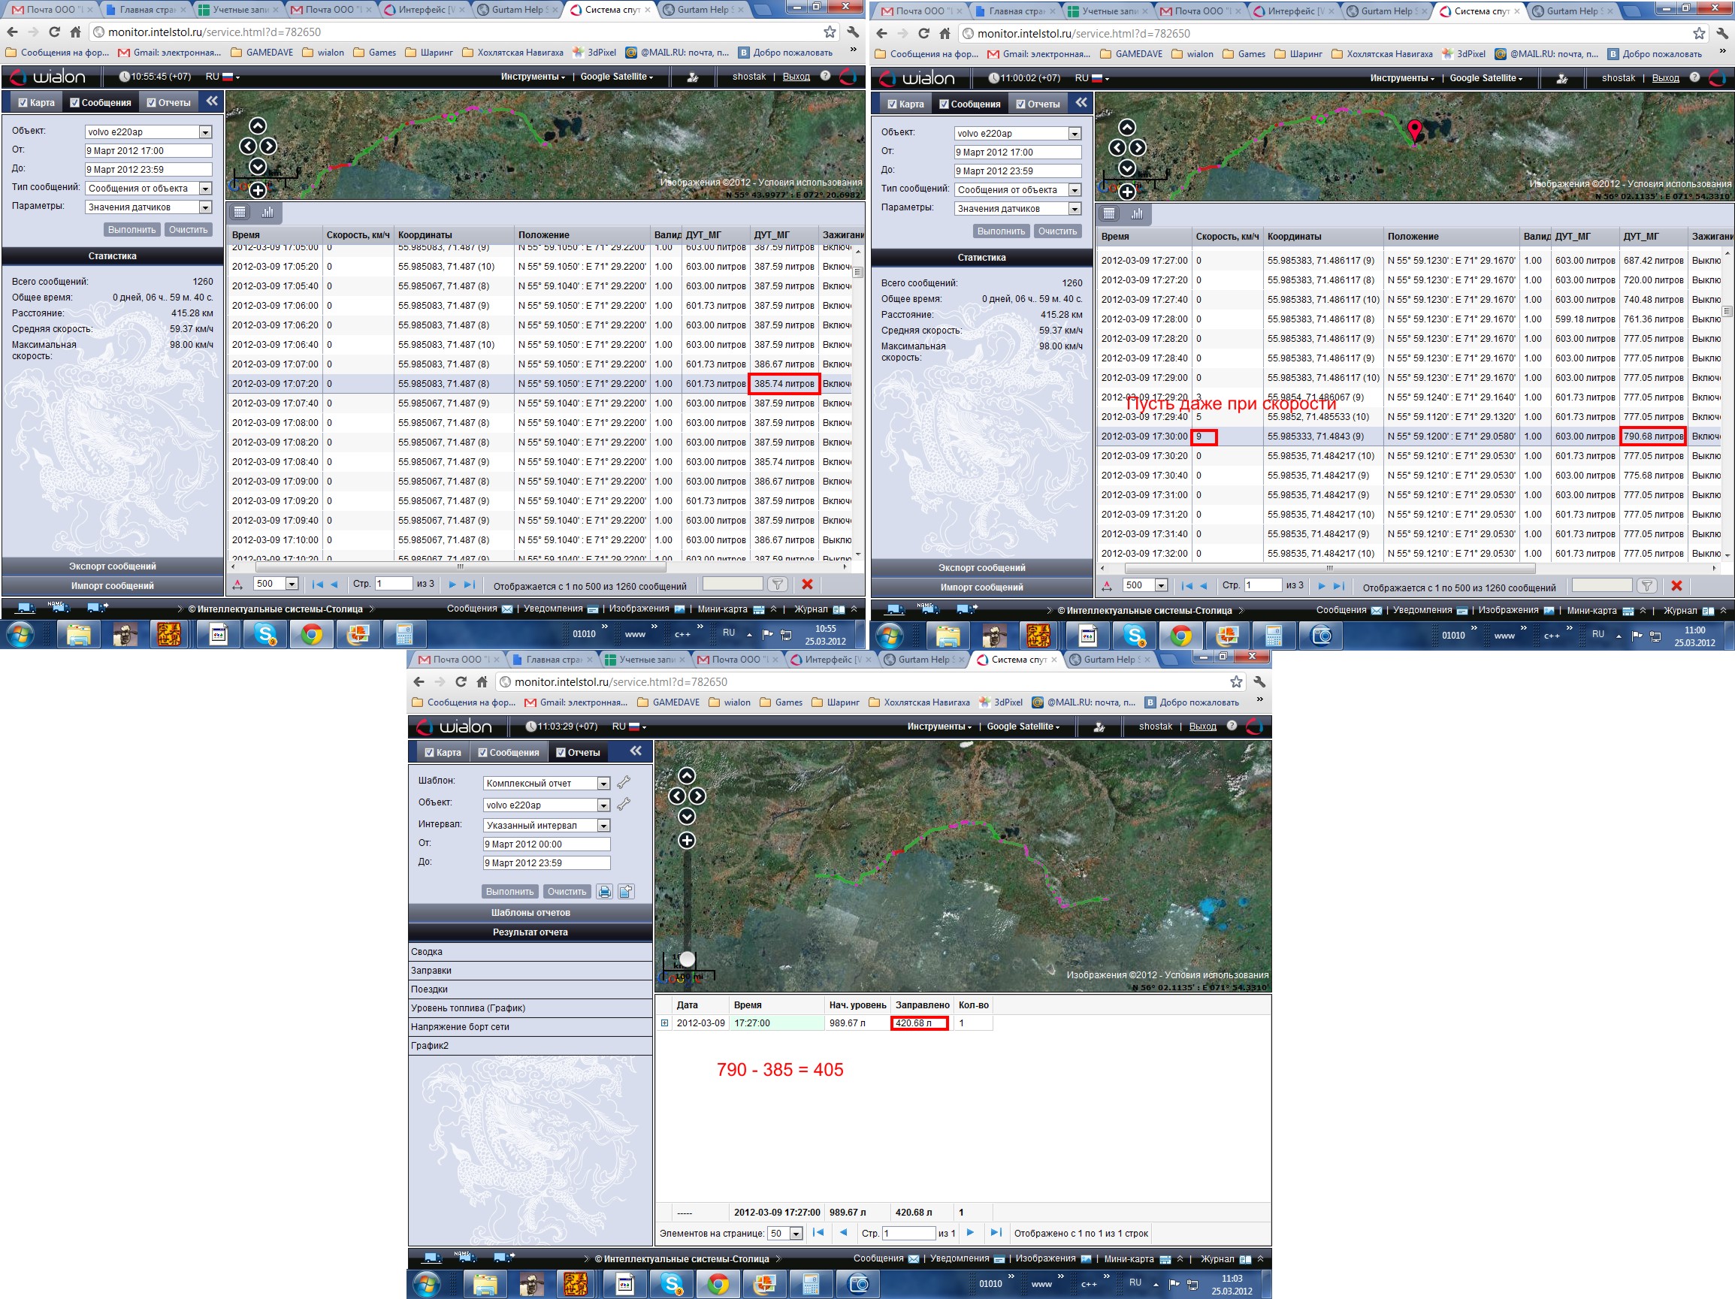
Task: Pan map up in the 10:55 window
Action: 258,126
